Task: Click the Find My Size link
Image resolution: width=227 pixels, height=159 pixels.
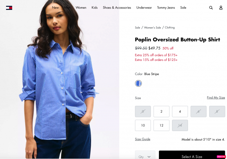Action: click(216, 98)
